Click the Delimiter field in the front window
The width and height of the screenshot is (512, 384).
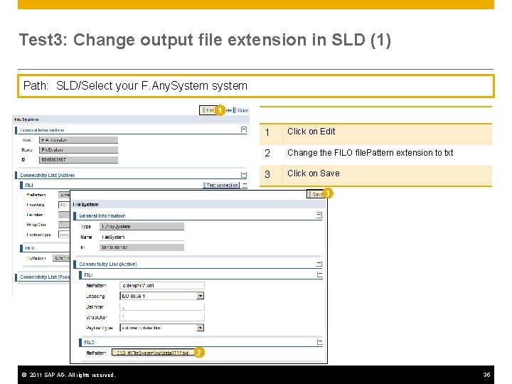point(162,306)
